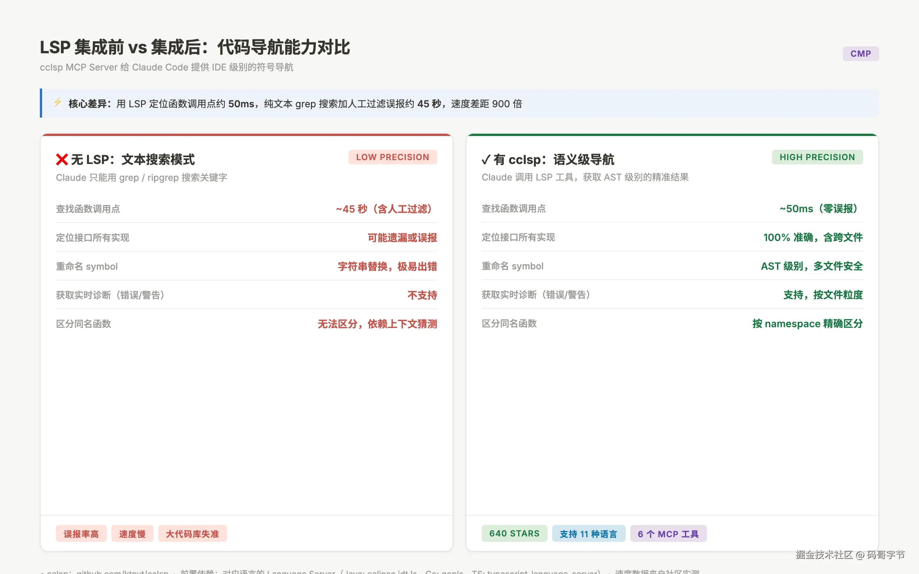Click the heading 无 LSP:文本搜索模式
The width and height of the screenshot is (919, 574).
(133, 159)
